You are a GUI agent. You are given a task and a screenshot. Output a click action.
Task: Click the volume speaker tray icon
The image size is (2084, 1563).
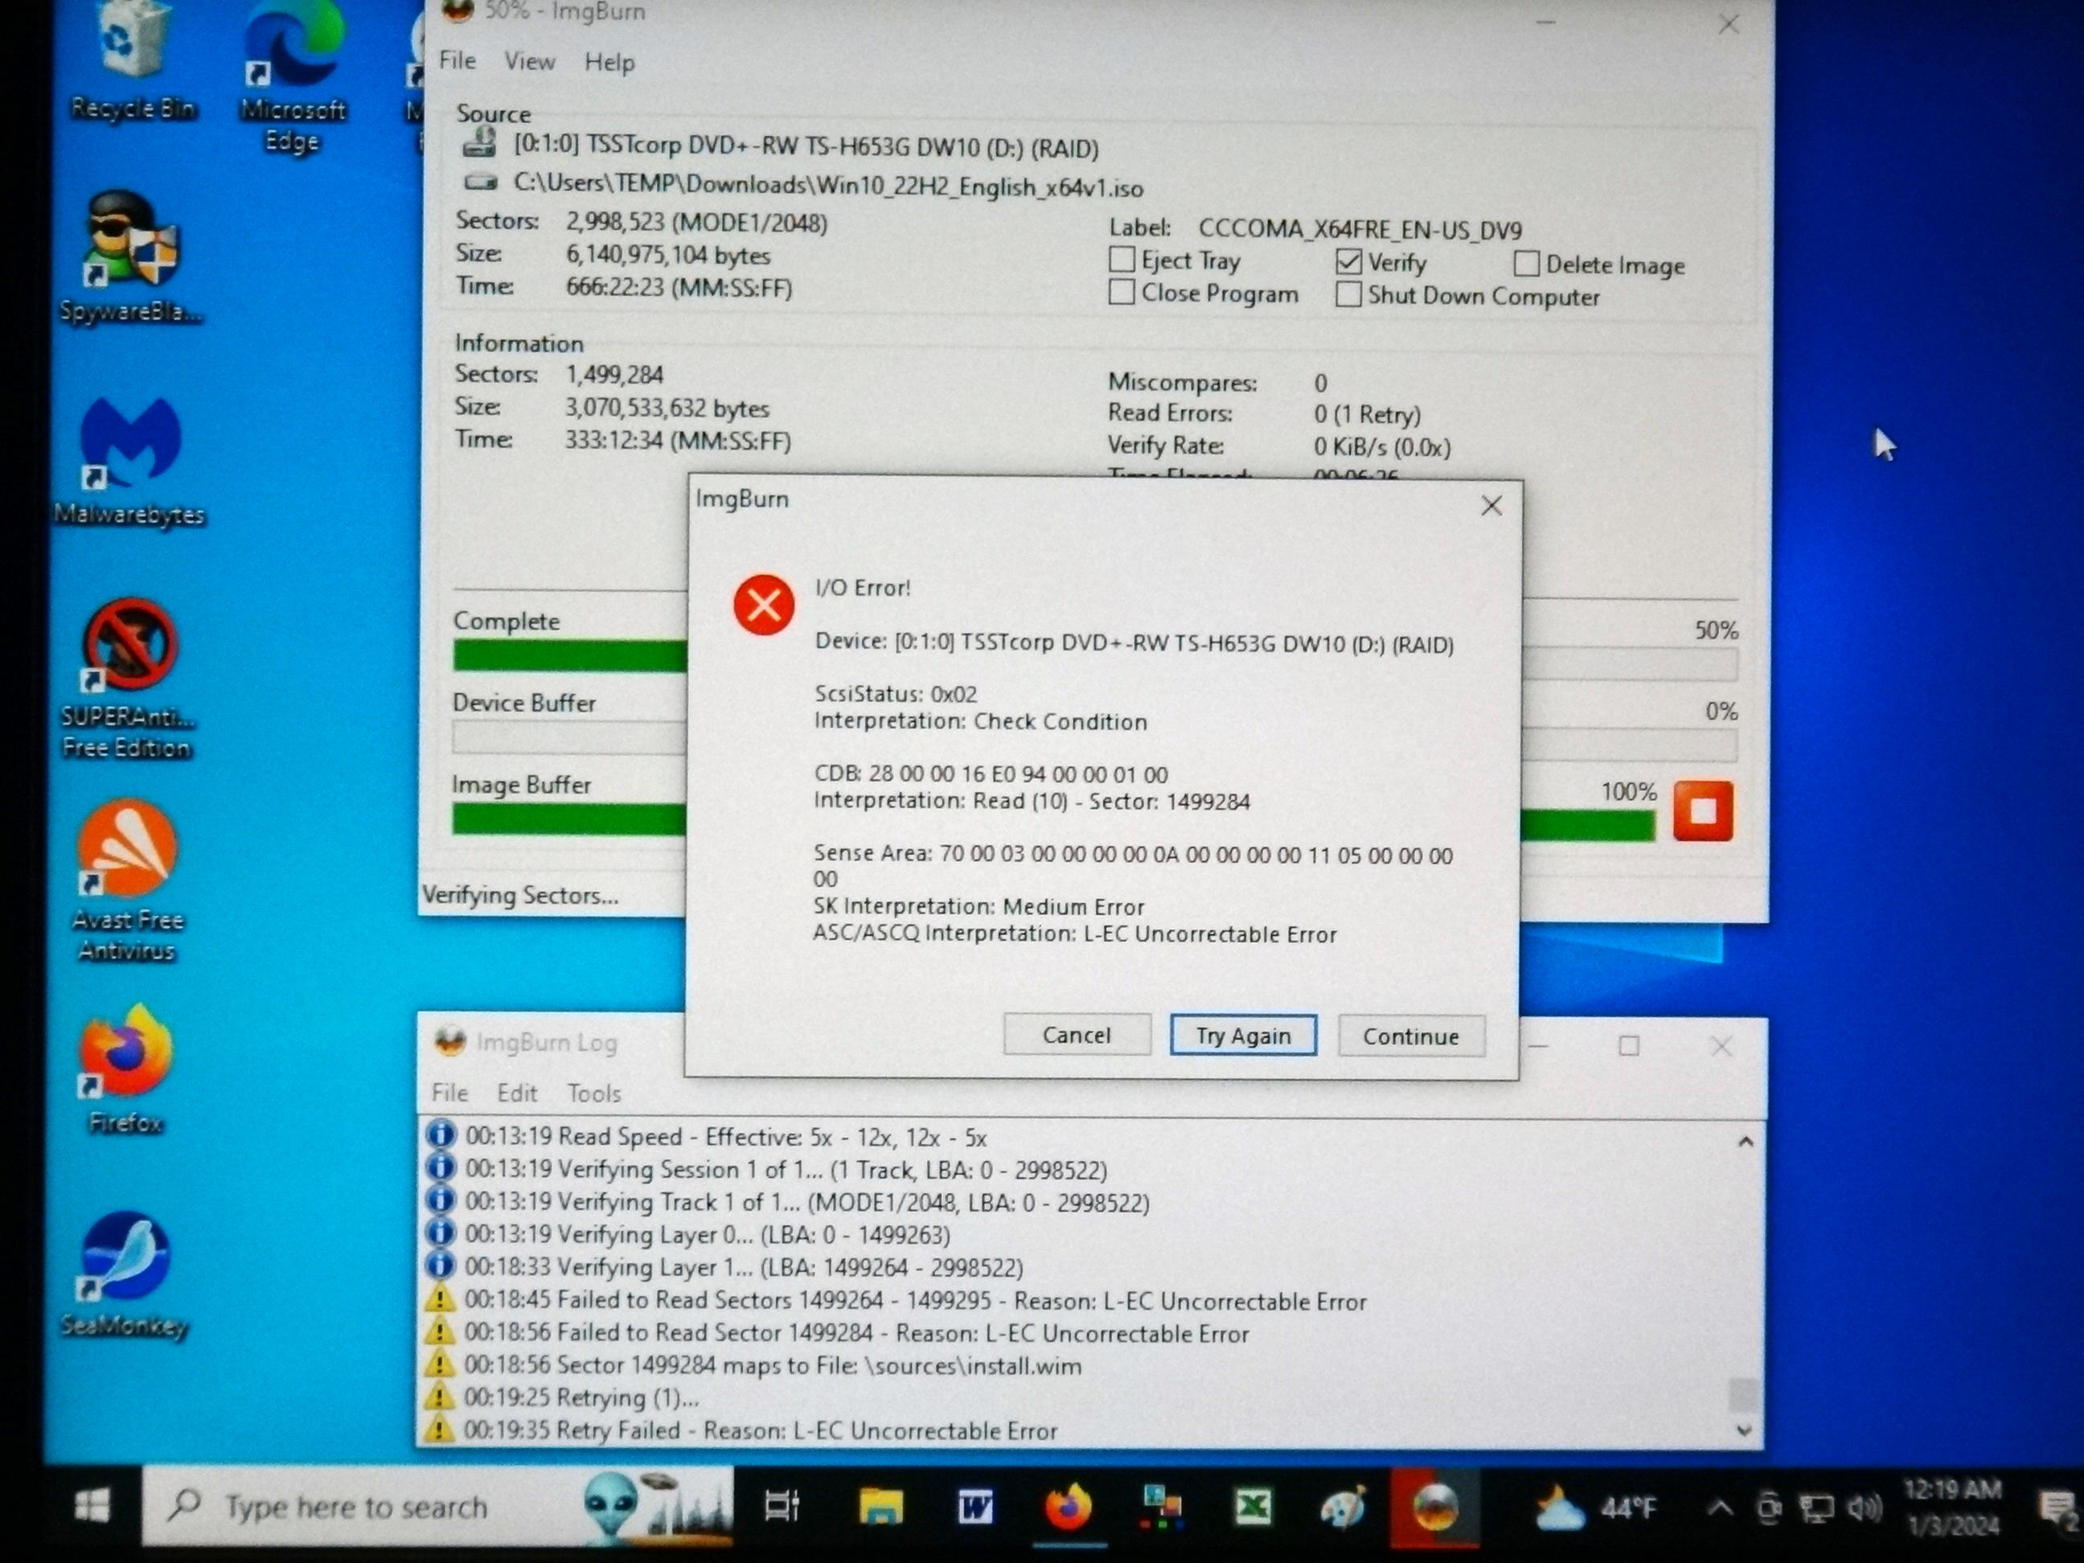1865,1509
